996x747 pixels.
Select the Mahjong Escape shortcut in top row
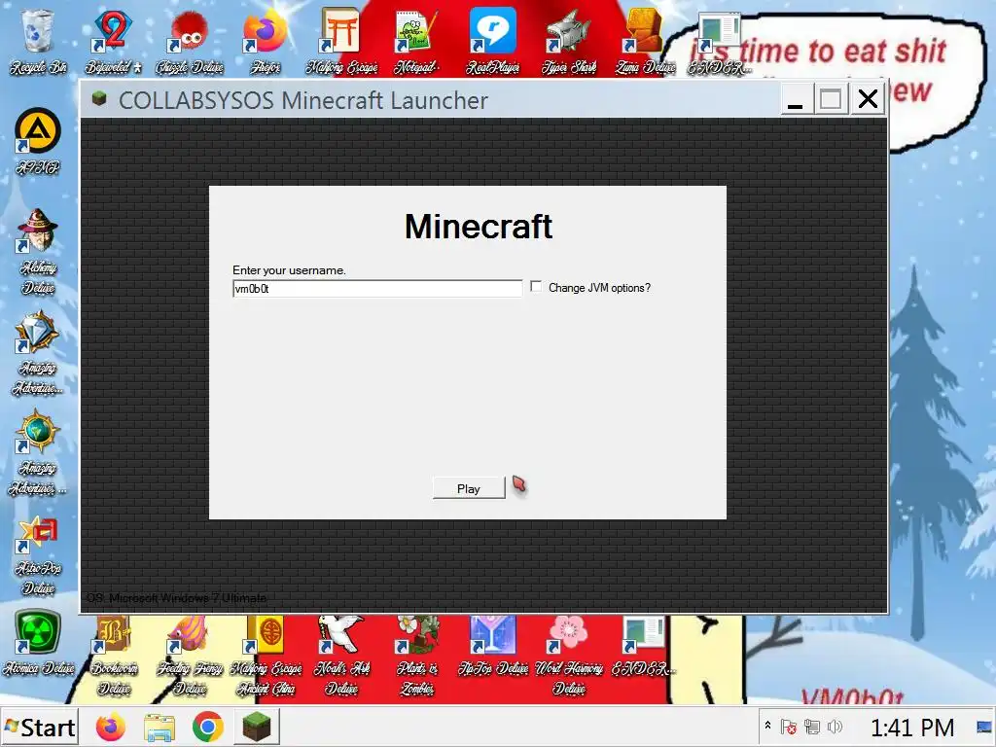point(341,42)
